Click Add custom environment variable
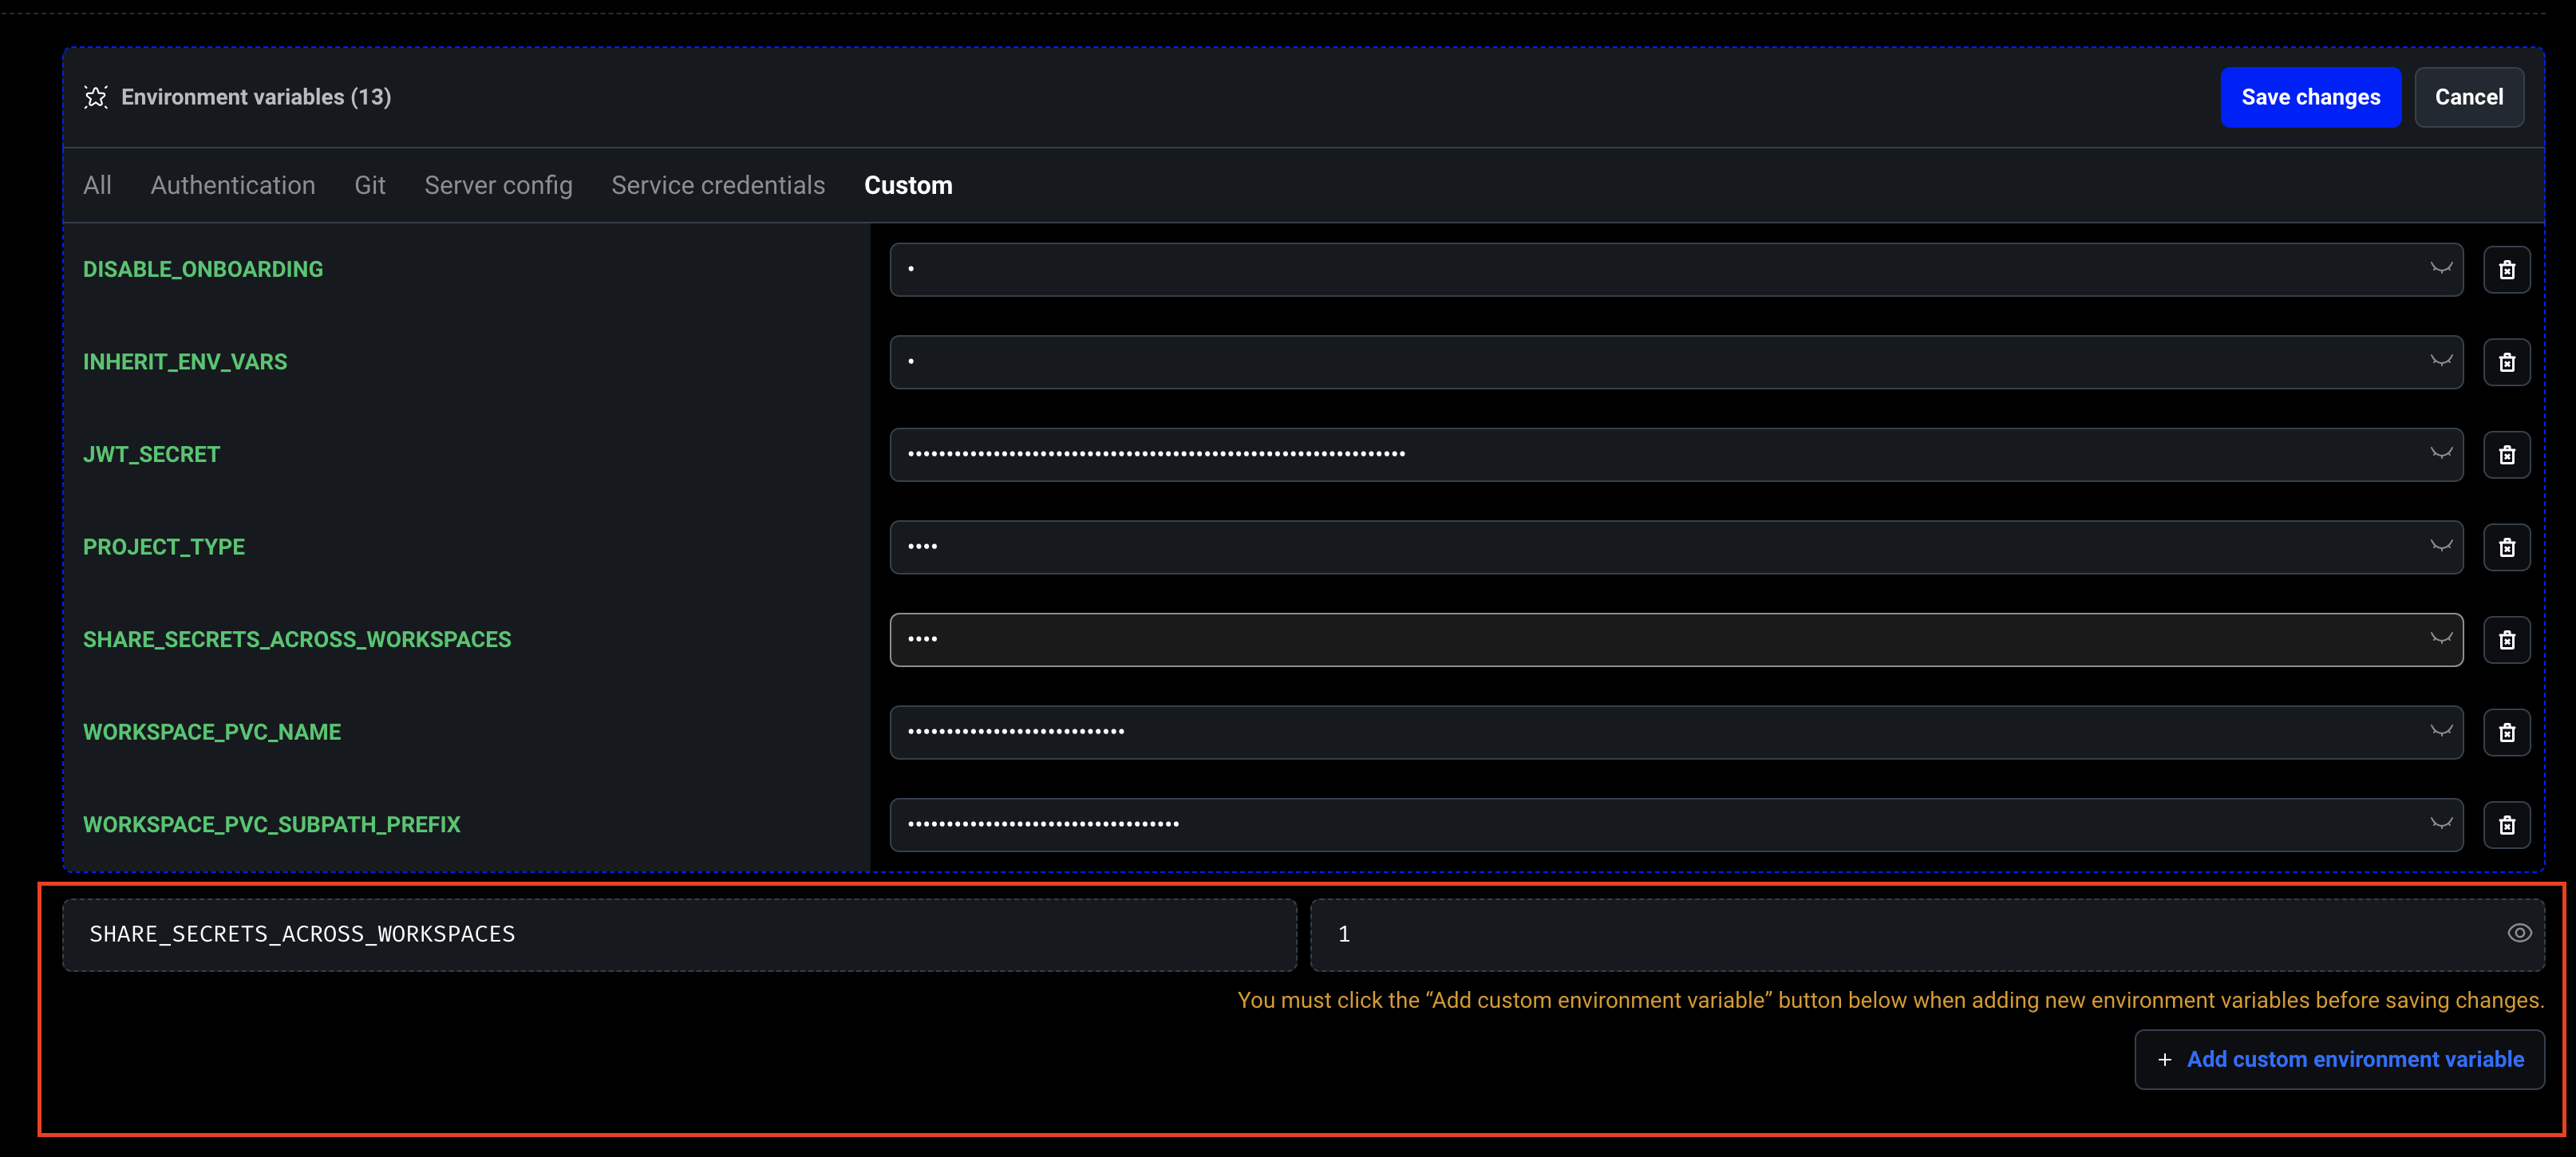This screenshot has height=1157, width=2576. pos(2339,1059)
